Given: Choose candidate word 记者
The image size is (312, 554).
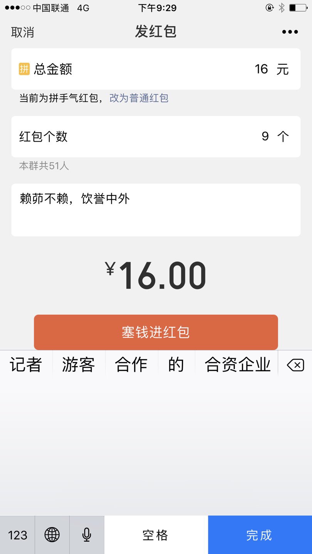Looking at the screenshot, I should [26, 365].
